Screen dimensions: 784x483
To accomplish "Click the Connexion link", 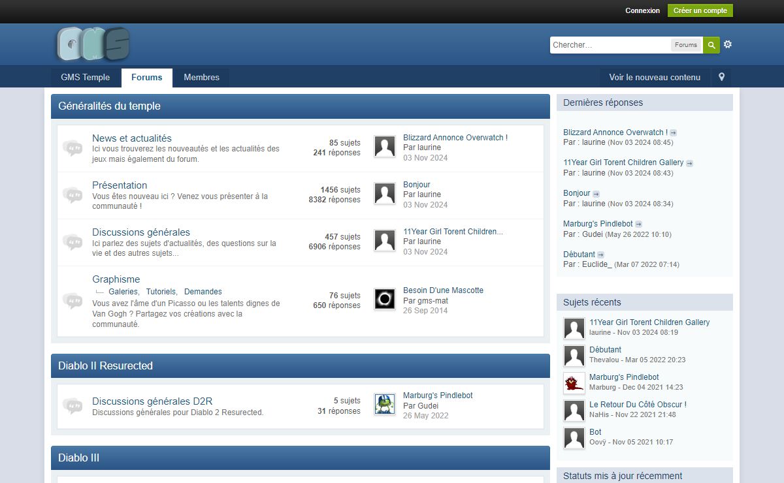I will click(642, 10).
